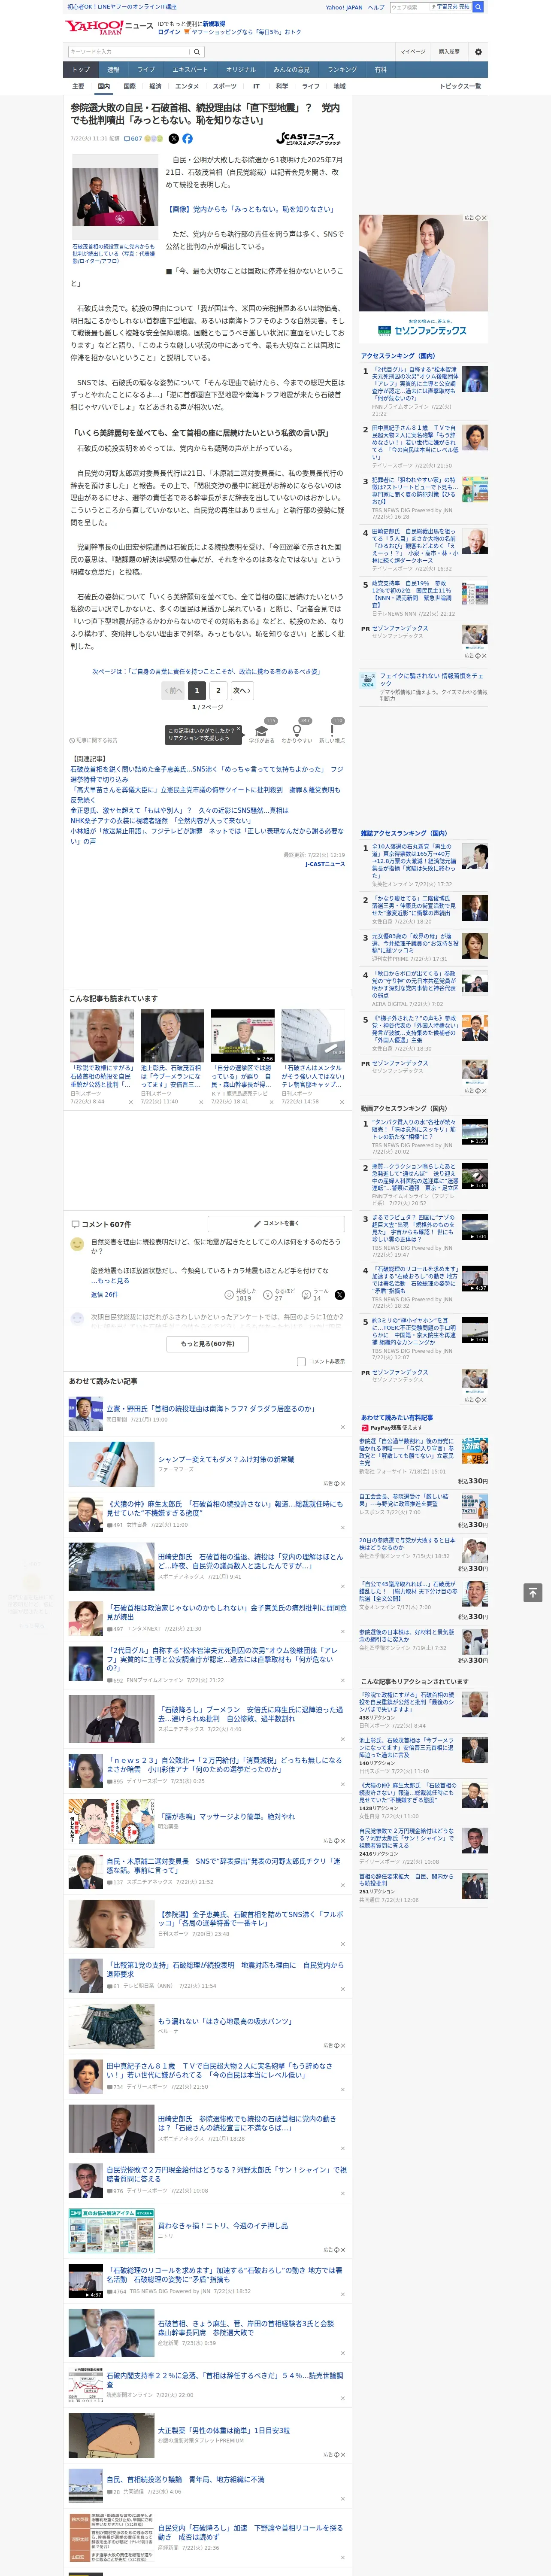The width and height of the screenshot is (551, 2576).
Task: Open comment count icon showing 607 under headline
Action: (x=133, y=139)
